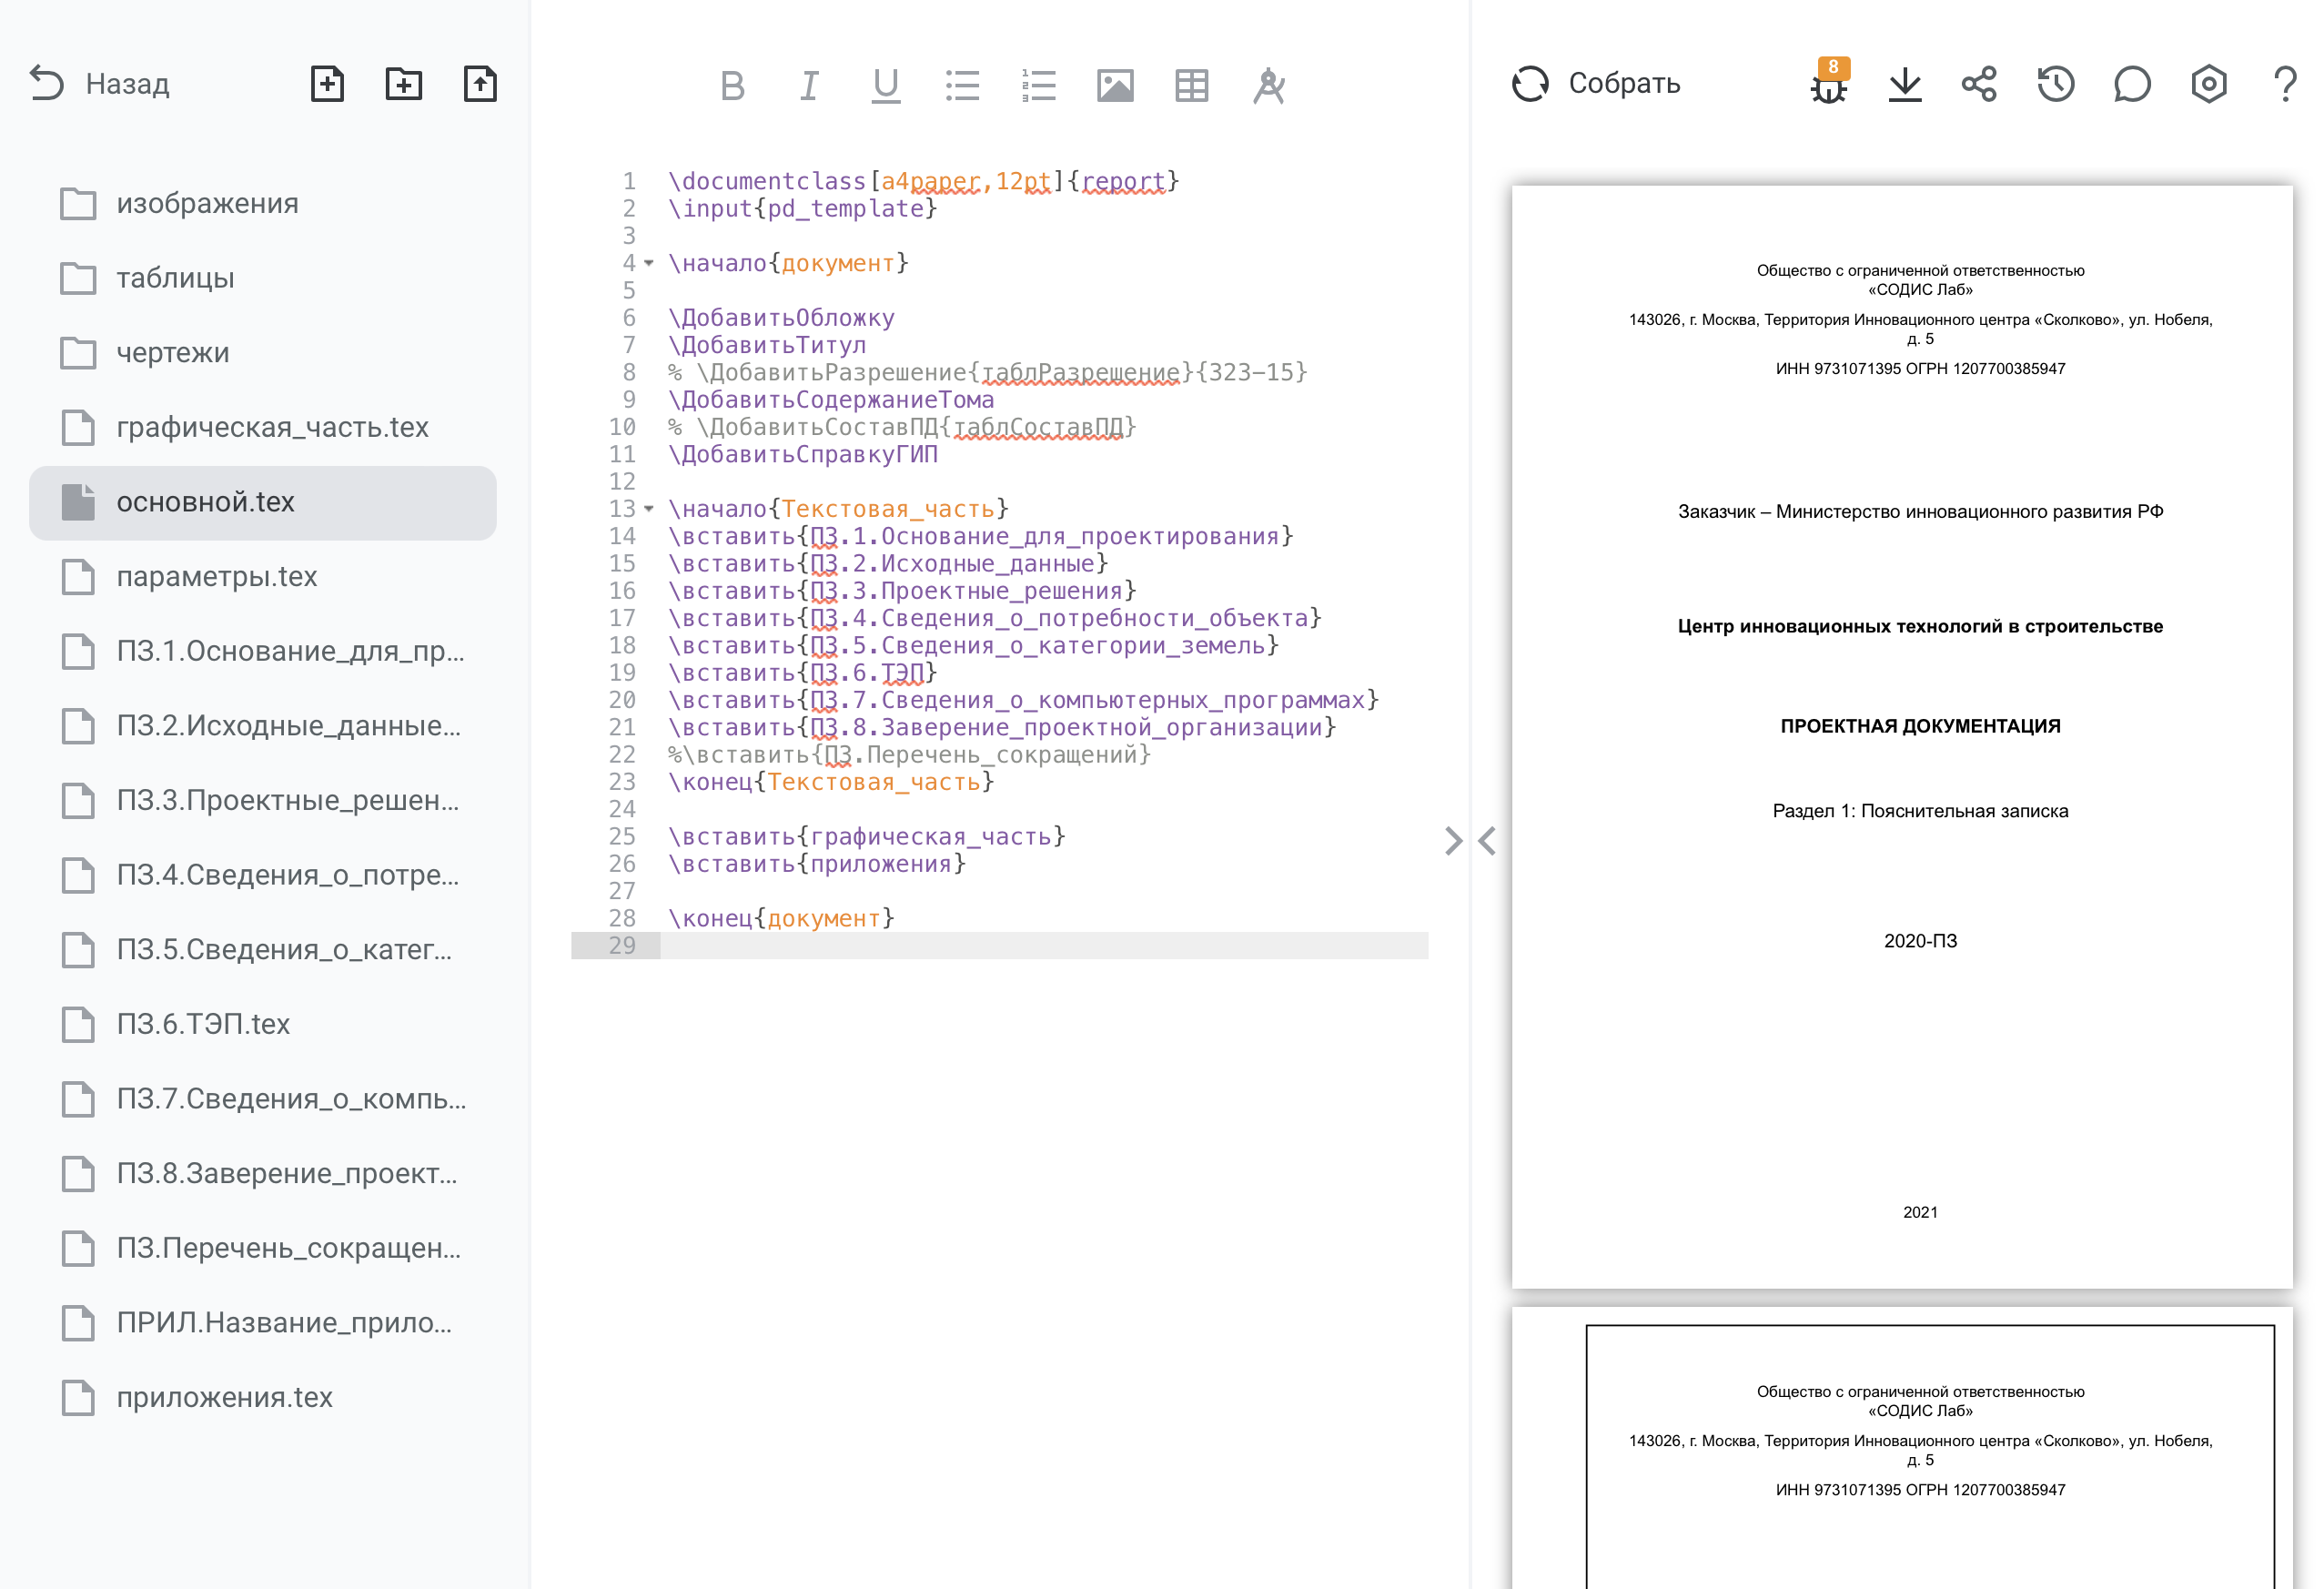The height and width of the screenshot is (1589, 2324).
Task: Upload a file with the upload icon
Action: pyautogui.click(x=480, y=84)
